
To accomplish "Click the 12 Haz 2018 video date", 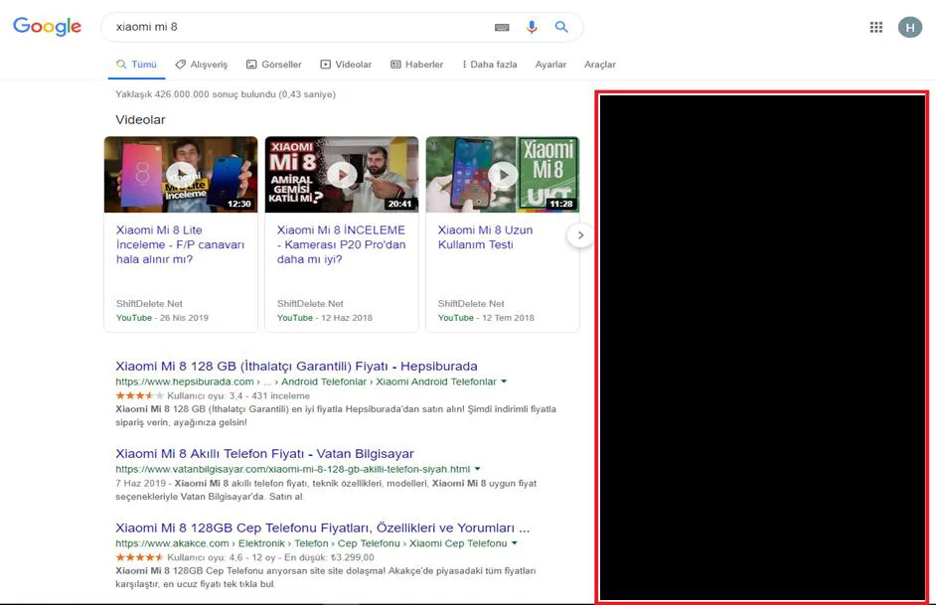I will tap(346, 318).
